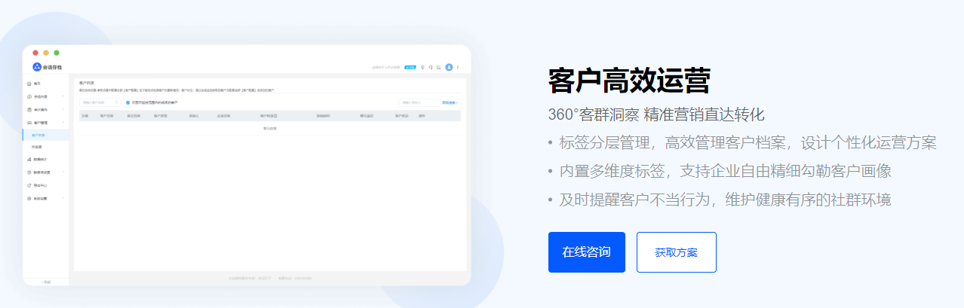Click the lightbulb icon in top bar

pyautogui.click(x=422, y=67)
